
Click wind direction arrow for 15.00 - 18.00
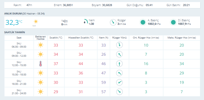[119, 73]
